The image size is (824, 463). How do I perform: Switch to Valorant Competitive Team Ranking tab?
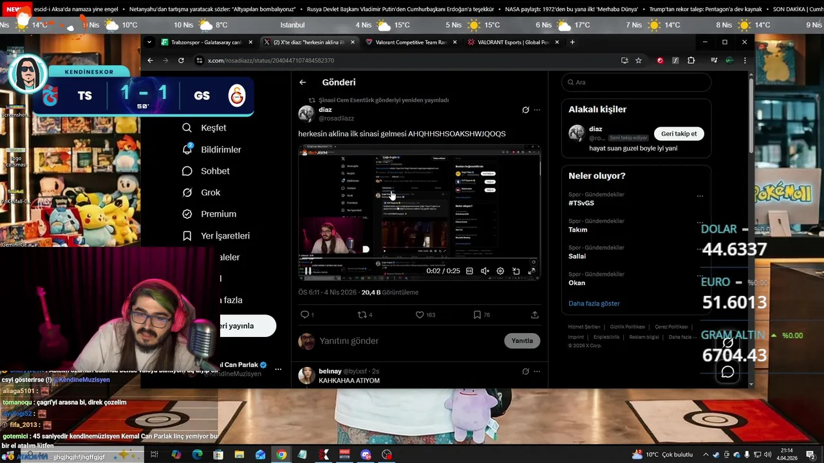tap(411, 42)
